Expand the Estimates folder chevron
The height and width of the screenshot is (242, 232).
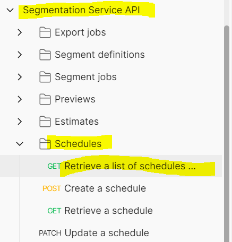point(20,122)
